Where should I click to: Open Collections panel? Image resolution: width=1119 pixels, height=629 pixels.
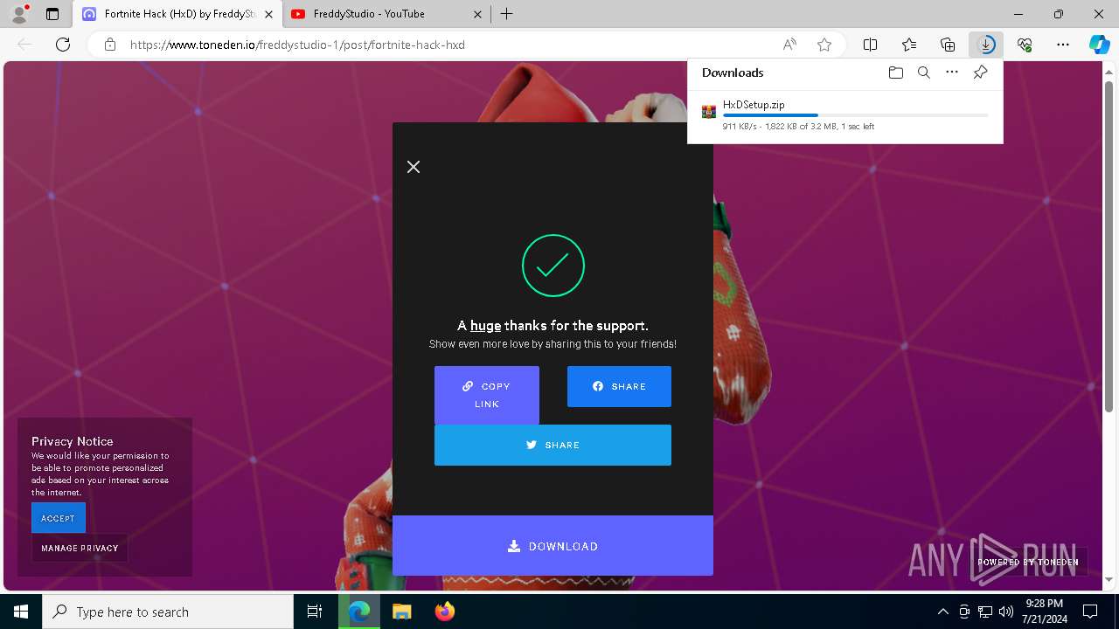948,45
